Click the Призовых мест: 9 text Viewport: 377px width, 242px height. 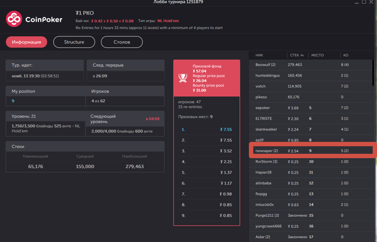pyautogui.click(x=195, y=117)
